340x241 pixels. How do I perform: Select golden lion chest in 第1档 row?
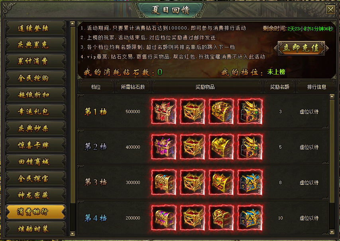pyautogui.click(x=221, y=112)
